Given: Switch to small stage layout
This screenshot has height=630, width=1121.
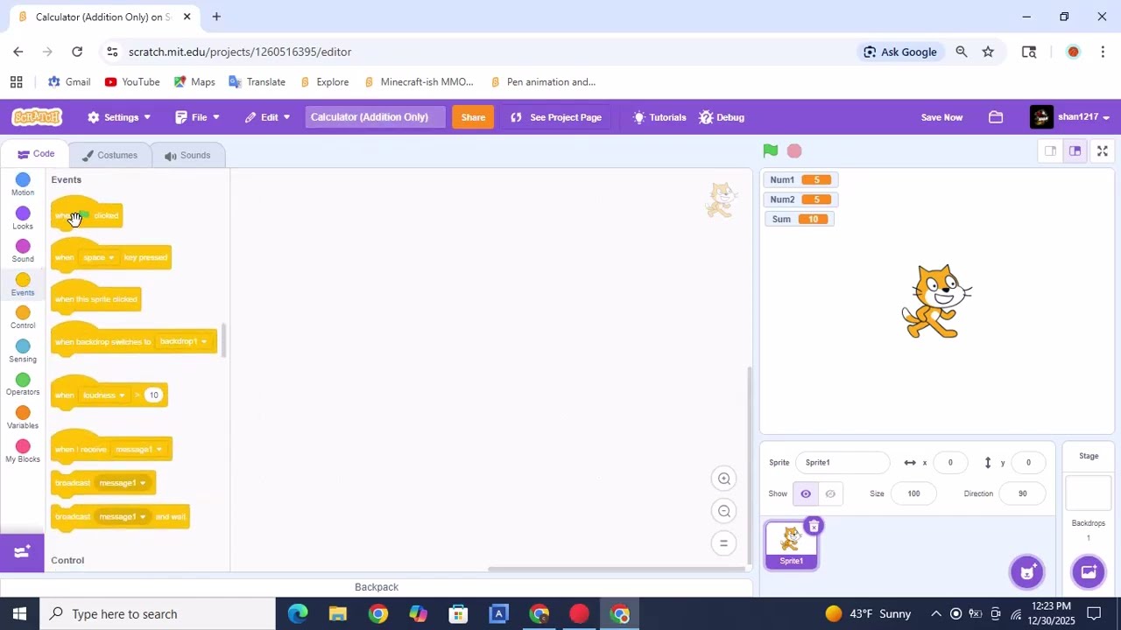Looking at the screenshot, I should pyautogui.click(x=1050, y=151).
